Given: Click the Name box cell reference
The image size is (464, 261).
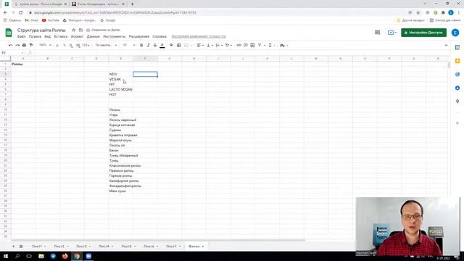Looking at the screenshot, I should point(12,53).
